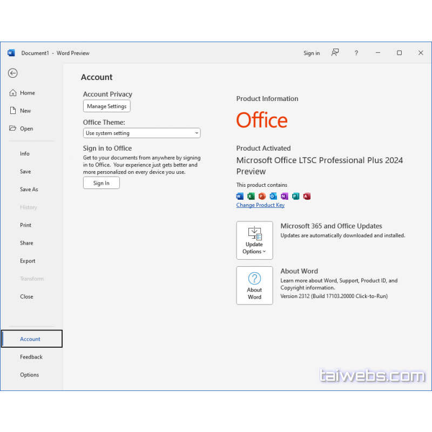Click the Outlook icon under This product contains
432x432 pixels.
pyautogui.click(x=273, y=196)
